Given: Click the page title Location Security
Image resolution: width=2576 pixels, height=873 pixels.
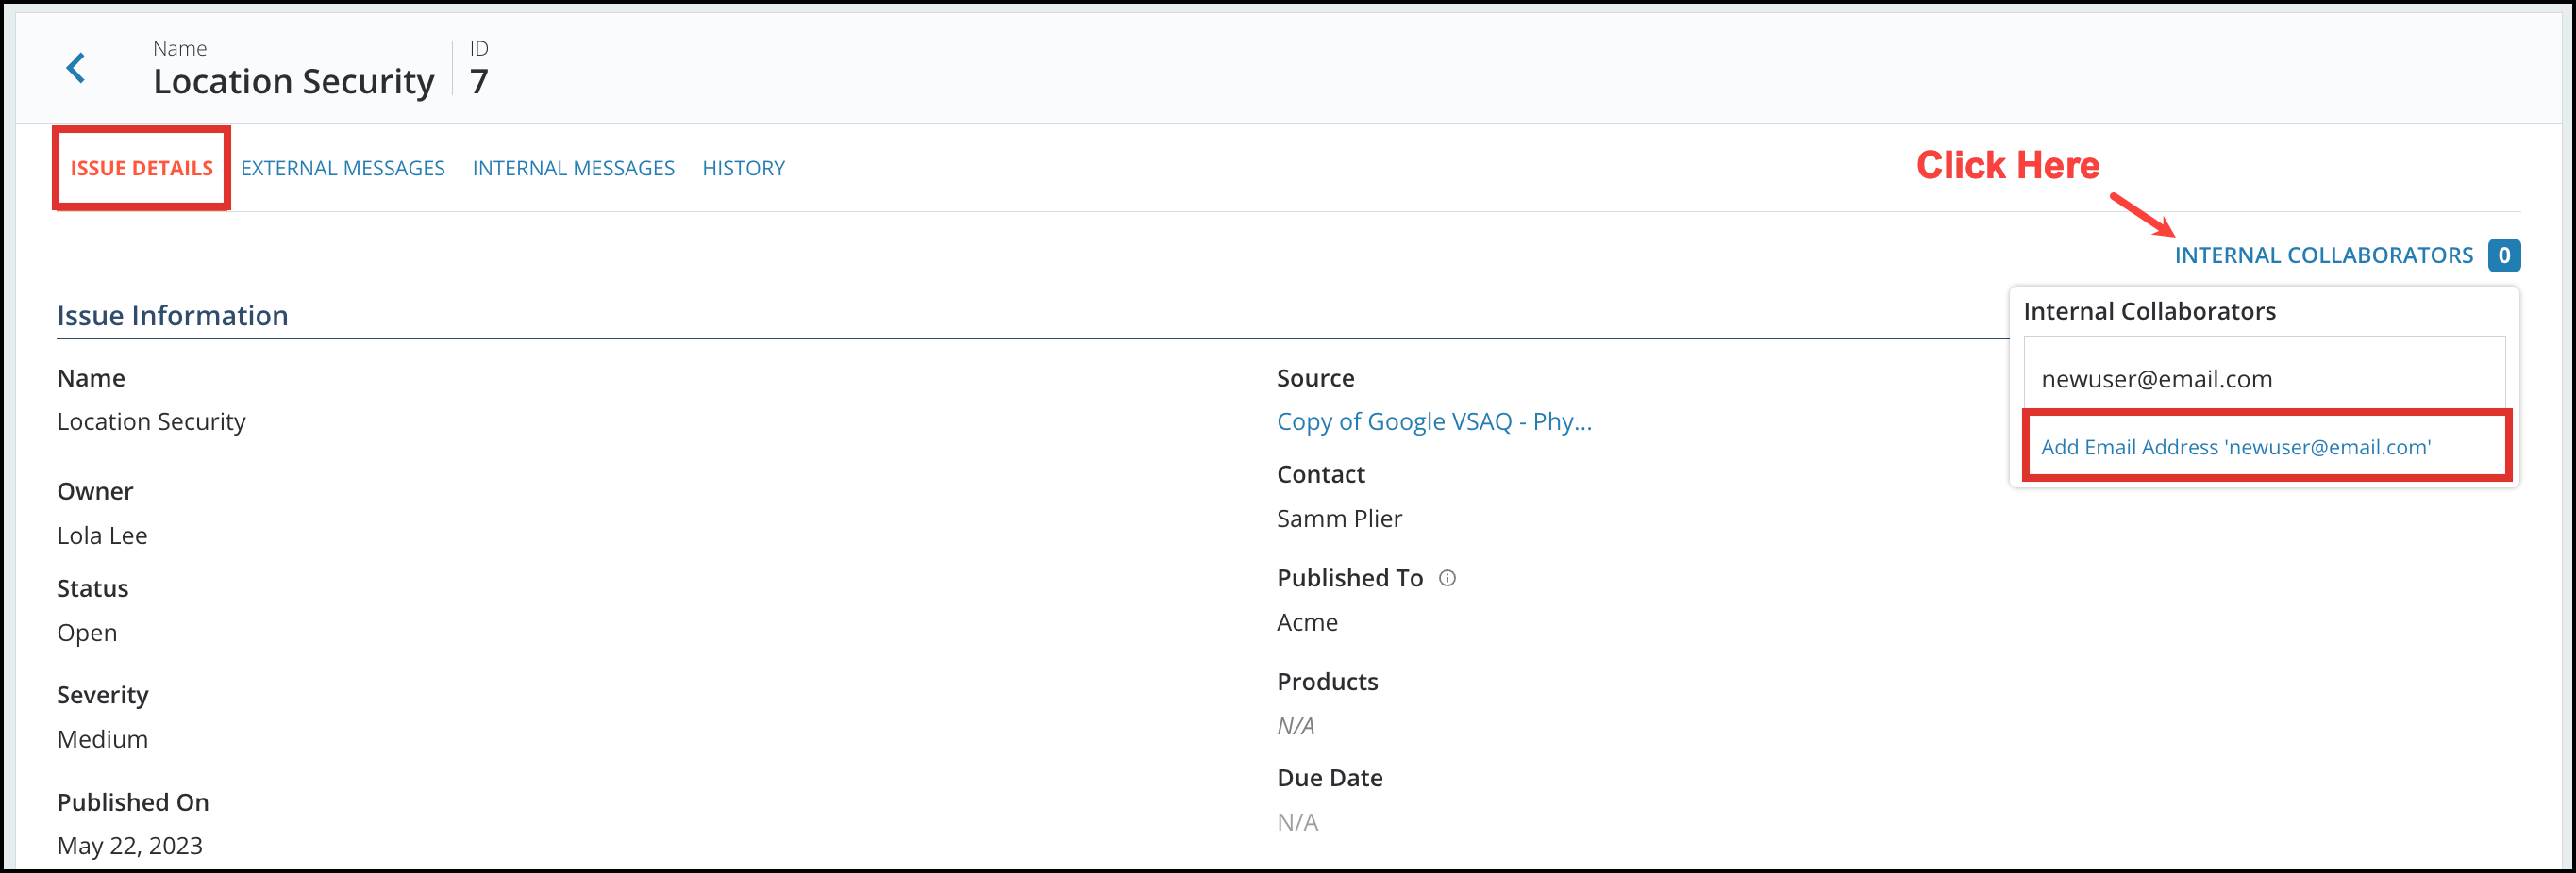Looking at the screenshot, I should [294, 81].
